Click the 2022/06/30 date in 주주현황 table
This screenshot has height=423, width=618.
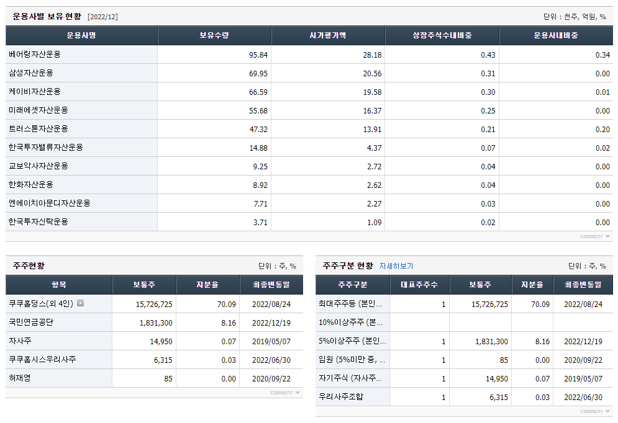click(x=271, y=360)
